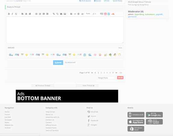The width and height of the screenshot is (173, 136).
Task: Open the text color dropdown
Action: point(94,14)
